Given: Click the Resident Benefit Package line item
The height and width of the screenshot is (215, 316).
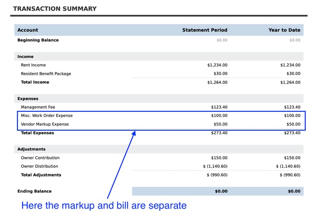Looking at the screenshot, I should (x=46, y=74).
